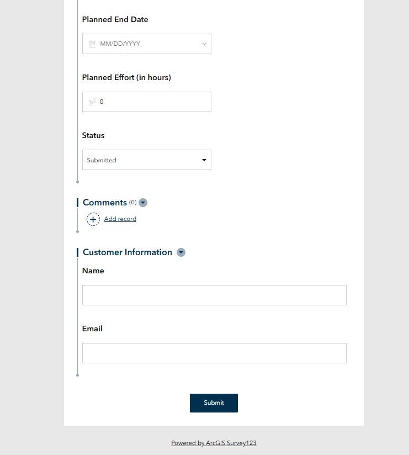Click the MM/DD/YYYY date placeholder text
Viewport: 409px width, 455px height.
[120, 44]
